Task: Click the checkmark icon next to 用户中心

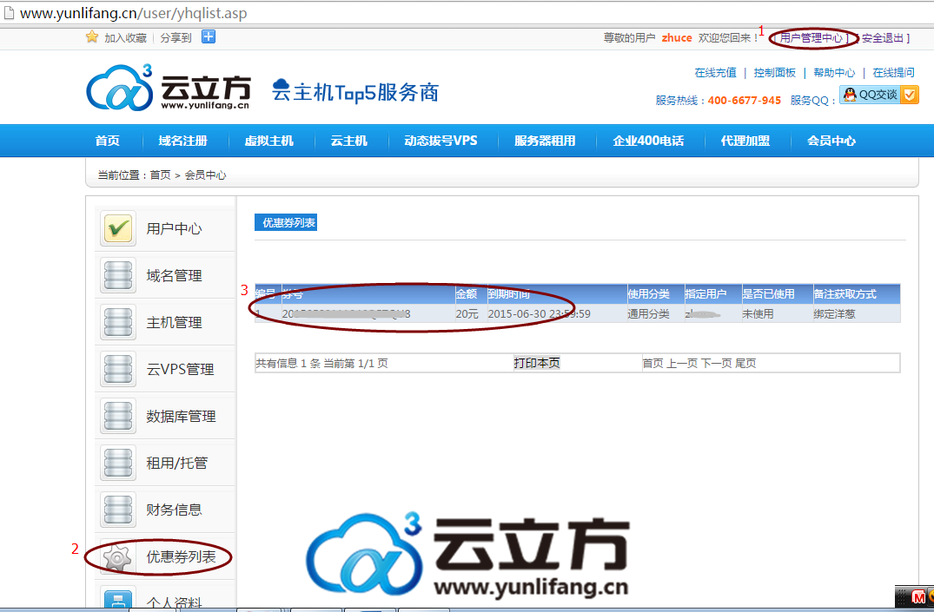Action: [x=118, y=228]
